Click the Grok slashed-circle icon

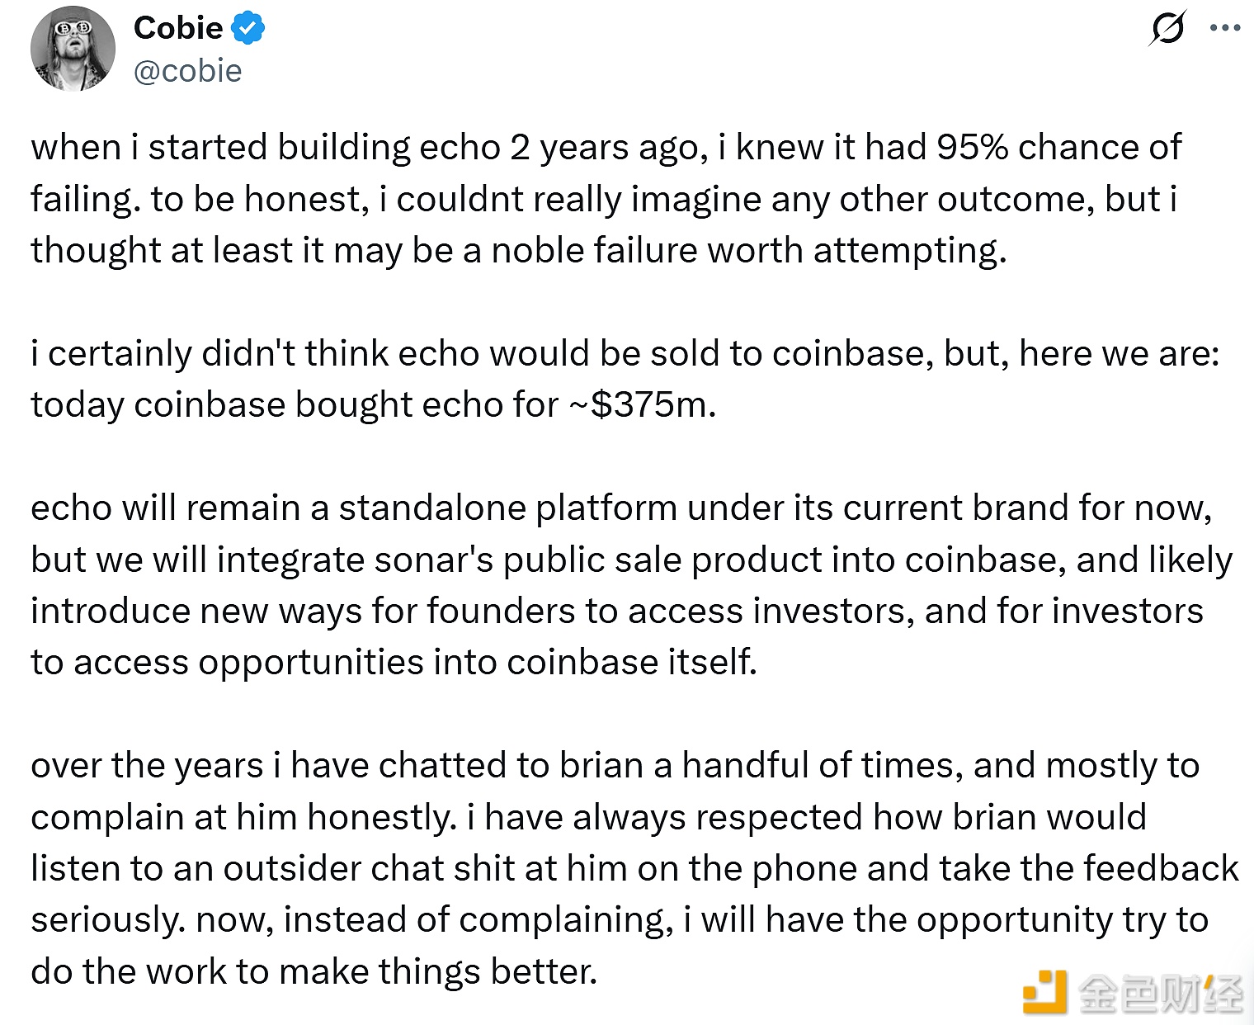coord(1167,29)
